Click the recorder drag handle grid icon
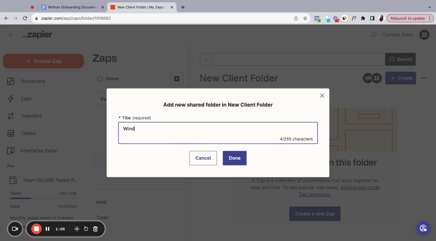Viewport: 436px width, 241px height. [x=77, y=229]
